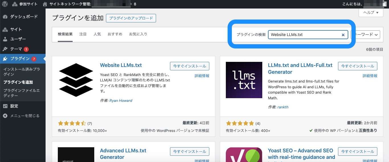Install Advanced LLMs.txt Generator now
Viewport: 389px width, 162px height.
pos(190,152)
